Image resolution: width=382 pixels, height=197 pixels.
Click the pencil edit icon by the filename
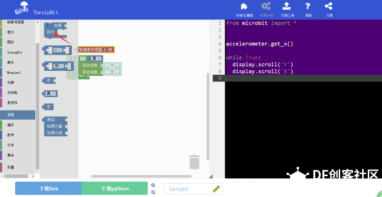coord(216,189)
